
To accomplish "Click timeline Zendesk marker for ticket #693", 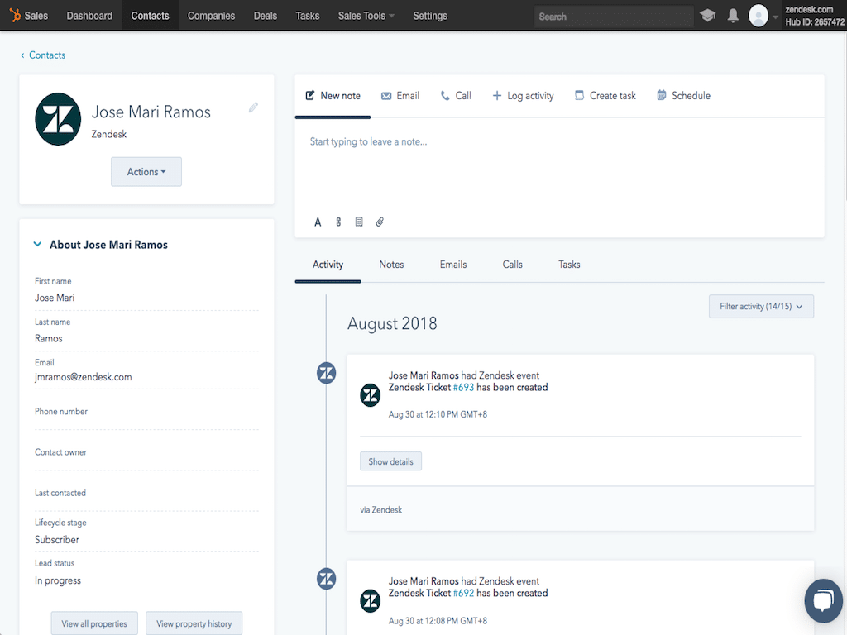I will tap(326, 373).
